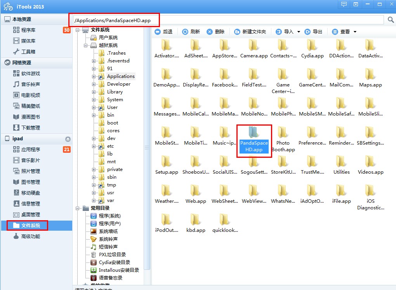Open Cydia安装目录 shortcut
Screen dimensions: 396x290
click(115, 262)
